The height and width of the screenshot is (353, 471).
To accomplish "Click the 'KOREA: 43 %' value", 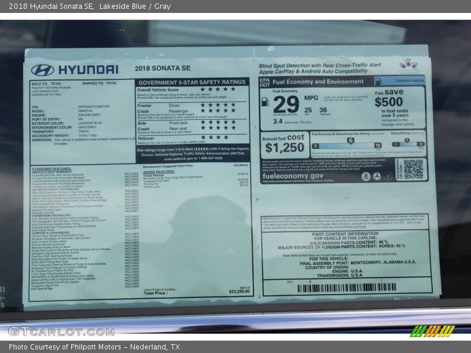I will (x=392, y=246).
